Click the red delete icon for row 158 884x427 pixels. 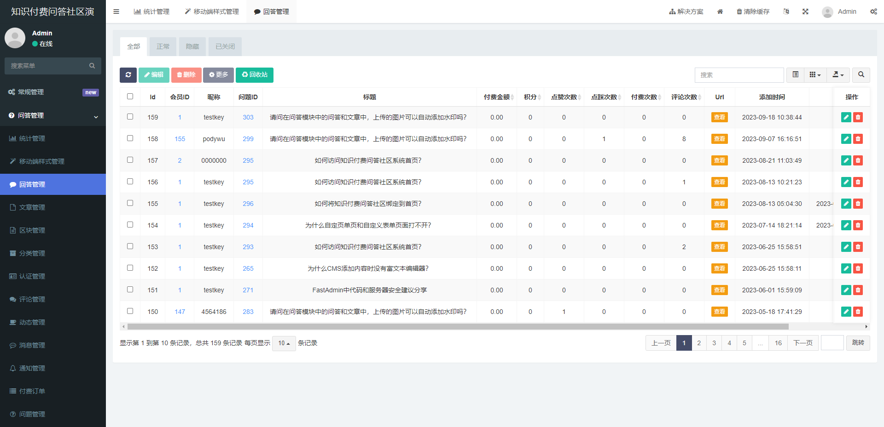pyautogui.click(x=858, y=139)
